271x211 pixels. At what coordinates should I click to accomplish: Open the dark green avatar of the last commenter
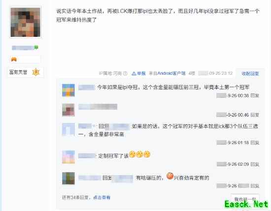tap(68, 178)
